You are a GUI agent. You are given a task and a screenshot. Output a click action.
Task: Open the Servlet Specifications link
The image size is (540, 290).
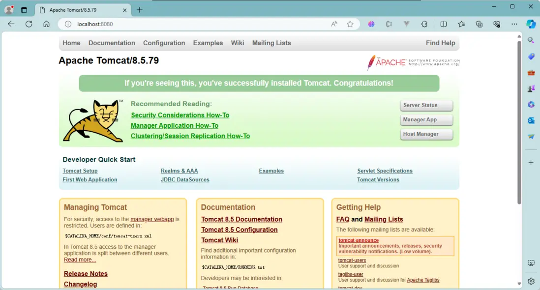click(385, 171)
